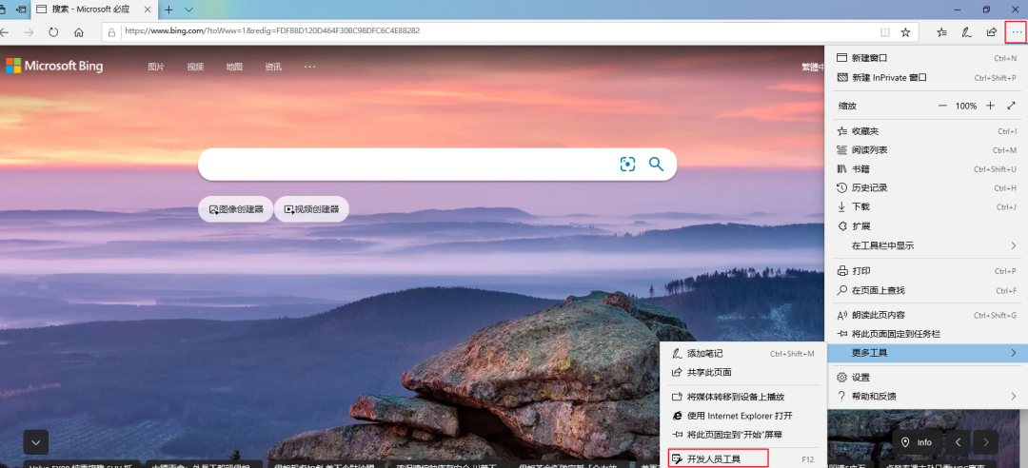Click the Refresh page button
Viewport: 1028px width, 468px height.
pyautogui.click(x=53, y=32)
